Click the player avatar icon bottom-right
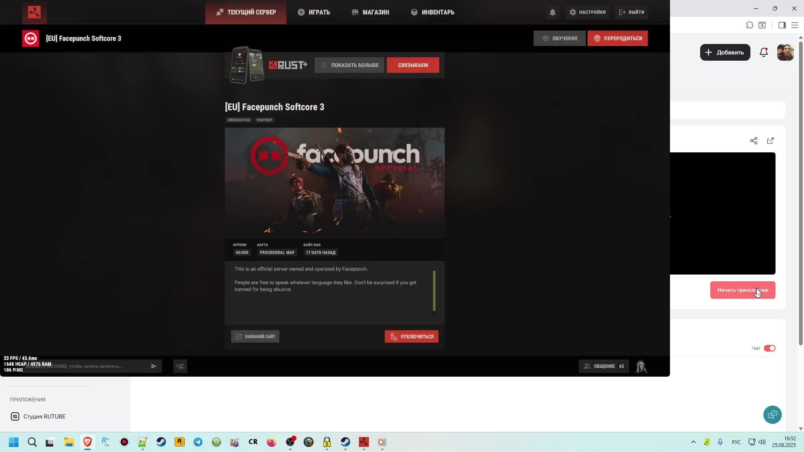 (641, 367)
